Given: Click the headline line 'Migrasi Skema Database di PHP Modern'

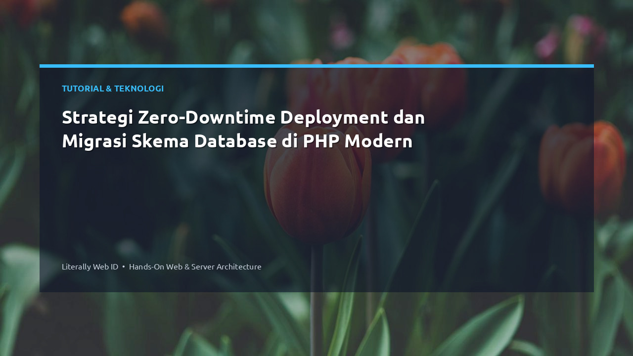Looking at the screenshot, I should coord(237,141).
